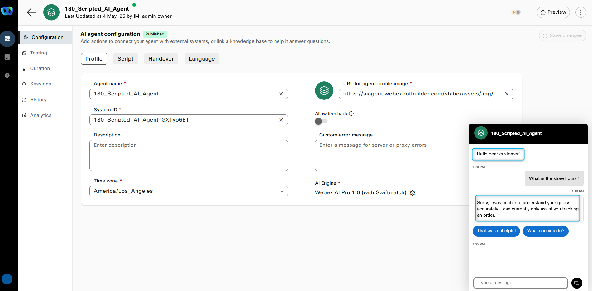Enable the Allow feedback toggle
592x291 pixels.
[x=321, y=121]
